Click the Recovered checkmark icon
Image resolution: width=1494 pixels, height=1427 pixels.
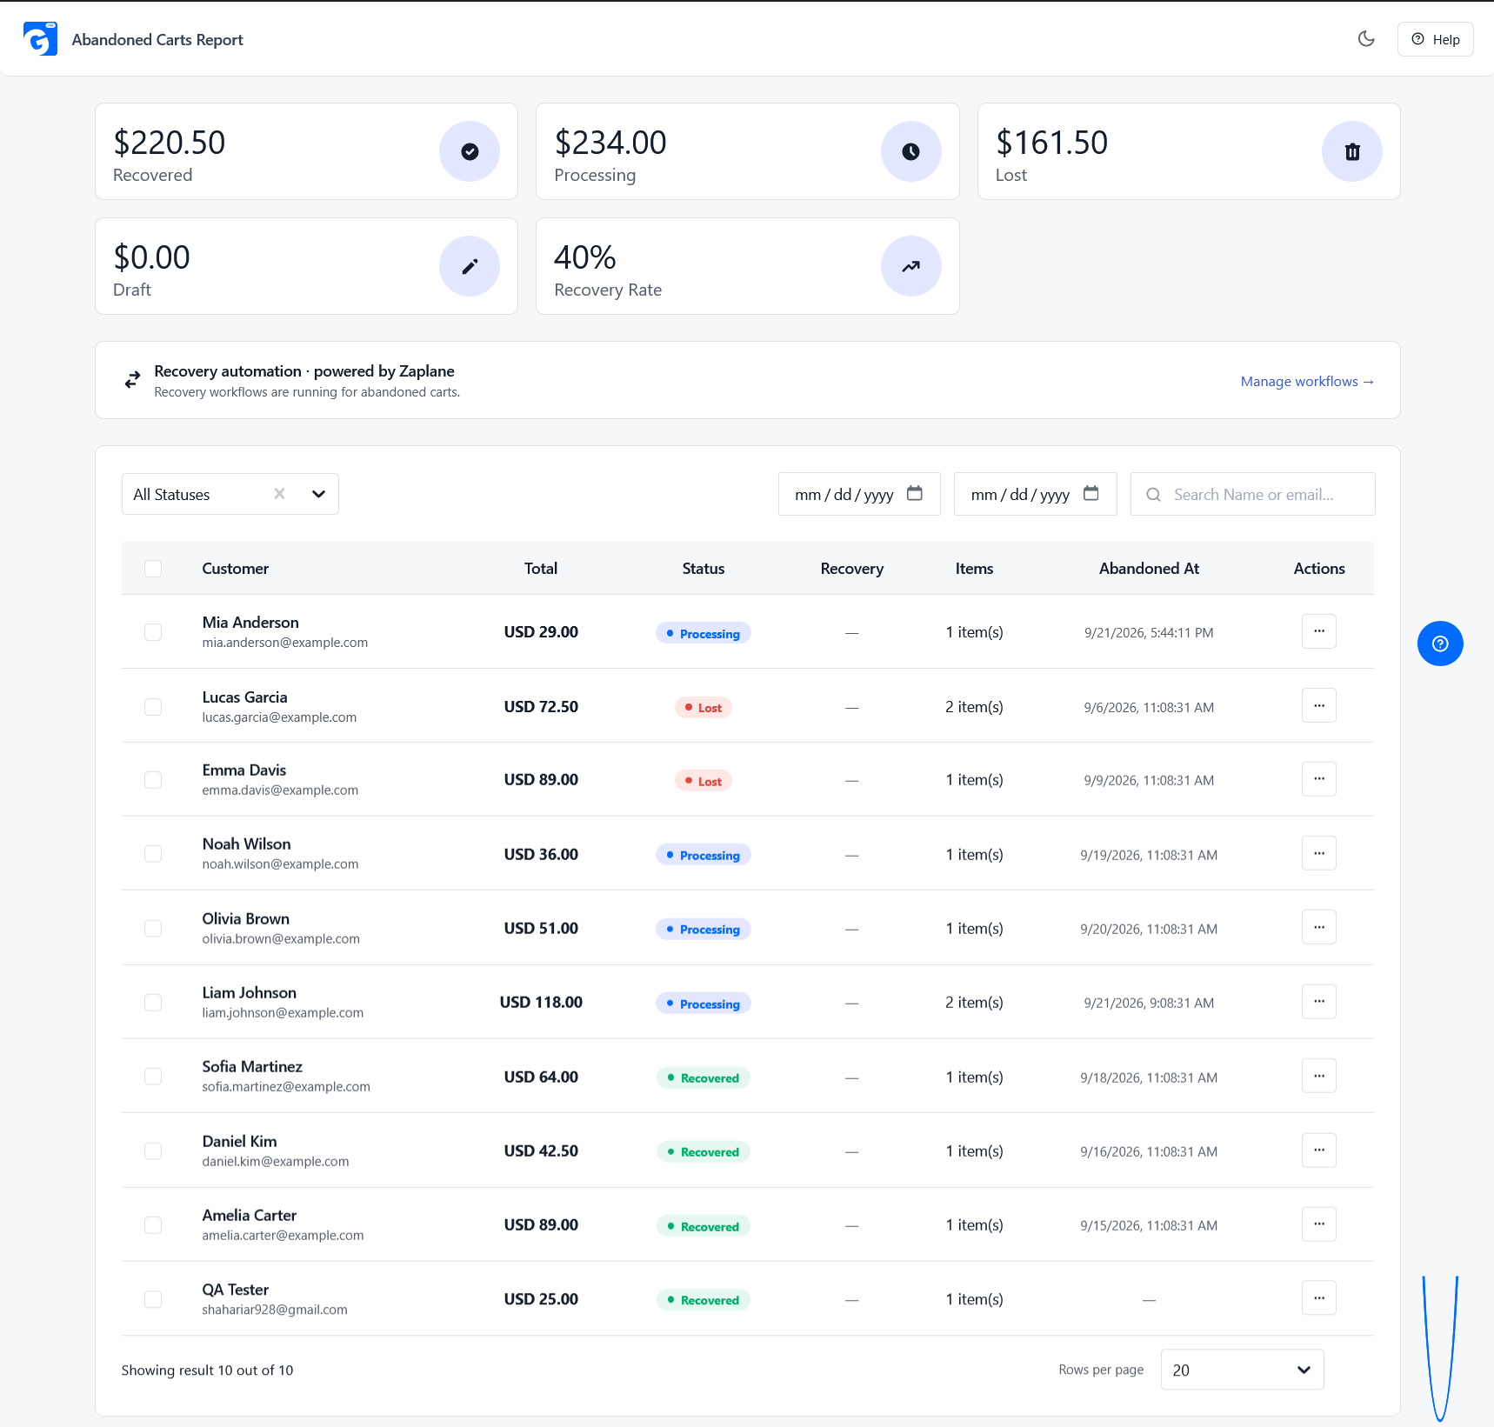coord(470,151)
